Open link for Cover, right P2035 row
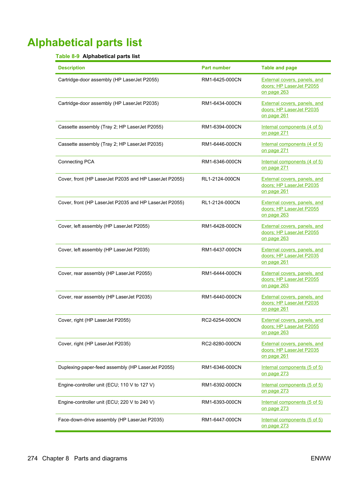Screen dimensions: 364x484 (x=292, y=350)
